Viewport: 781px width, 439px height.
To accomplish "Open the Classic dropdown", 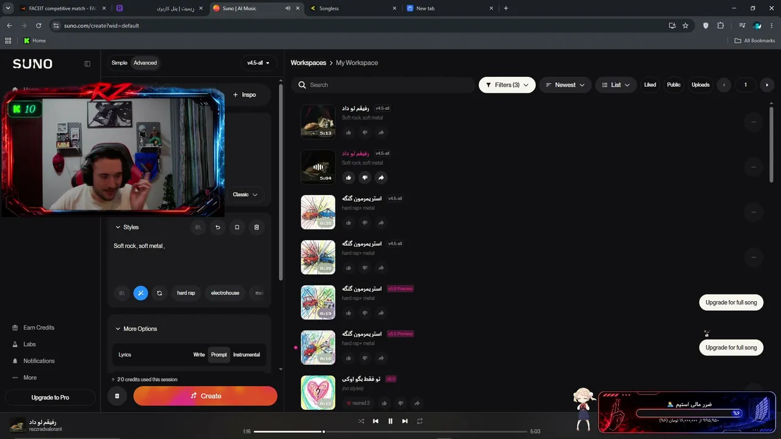I will [x=245, y=195].
